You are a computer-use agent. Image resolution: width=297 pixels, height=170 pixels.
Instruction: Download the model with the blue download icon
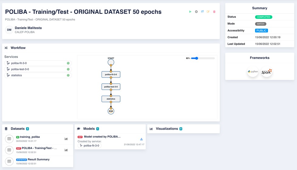point(141,139)
